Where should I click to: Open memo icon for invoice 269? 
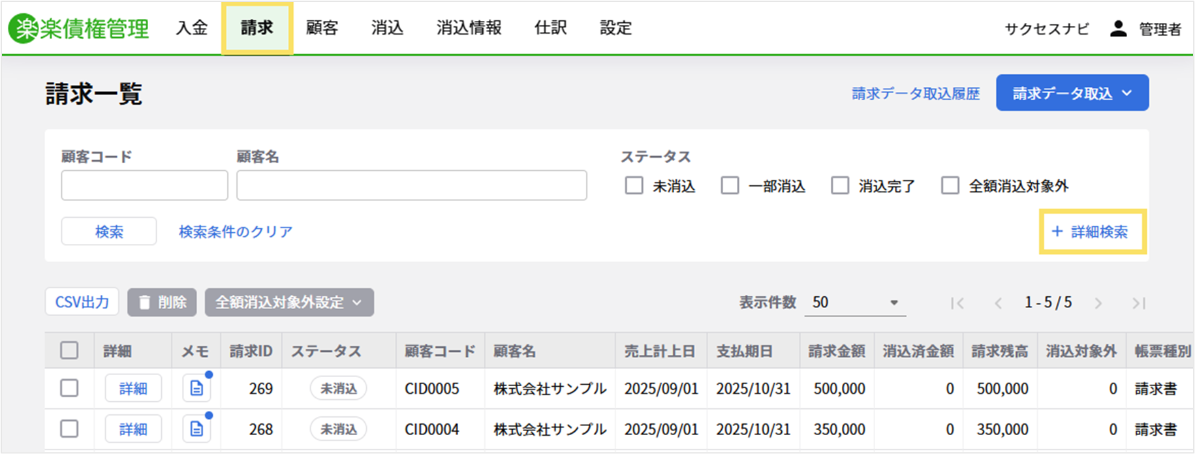click(196, 389)
